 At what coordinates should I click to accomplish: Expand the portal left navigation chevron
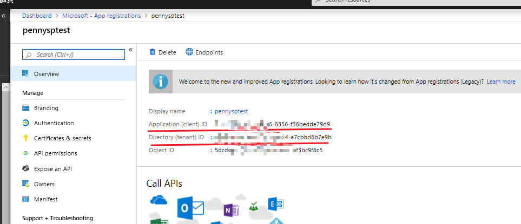tap(3, 16)
